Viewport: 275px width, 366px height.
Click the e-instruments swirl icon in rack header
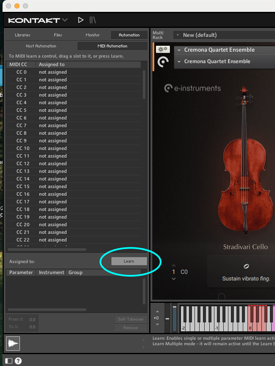pos(163,62)
